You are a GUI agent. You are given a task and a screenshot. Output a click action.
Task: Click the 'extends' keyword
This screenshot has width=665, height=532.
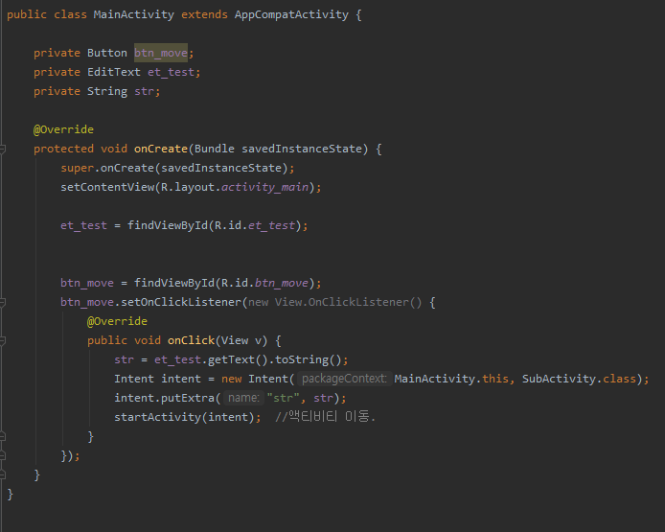tap(204, 14)
